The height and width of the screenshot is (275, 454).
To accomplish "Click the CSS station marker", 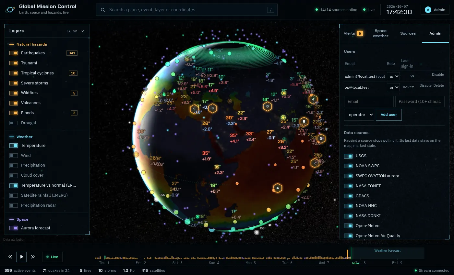I will coord(156,199).
